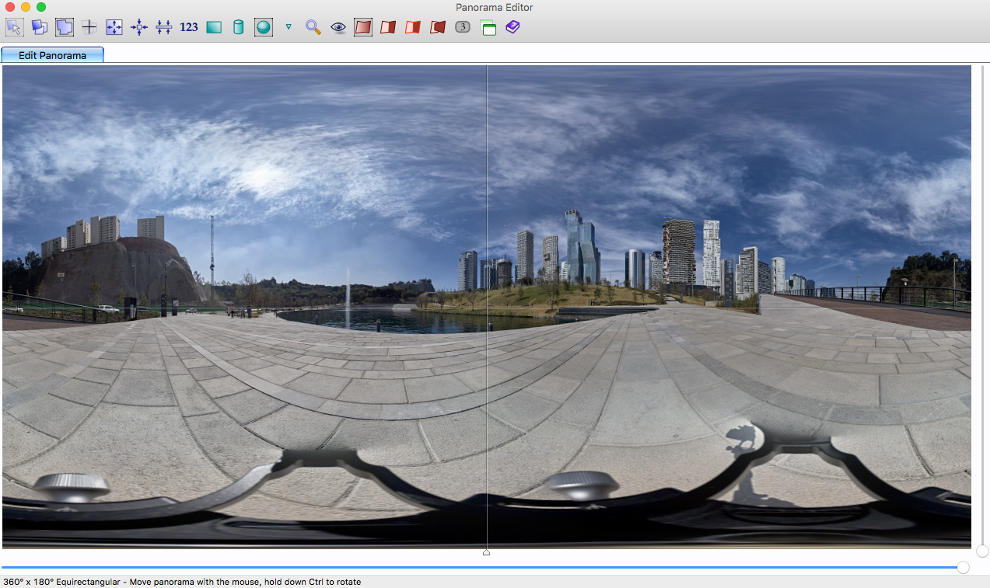Click the overlapping images toolbar icon
This screenshot has height=588, width=990.
click(x=40, y=27)
